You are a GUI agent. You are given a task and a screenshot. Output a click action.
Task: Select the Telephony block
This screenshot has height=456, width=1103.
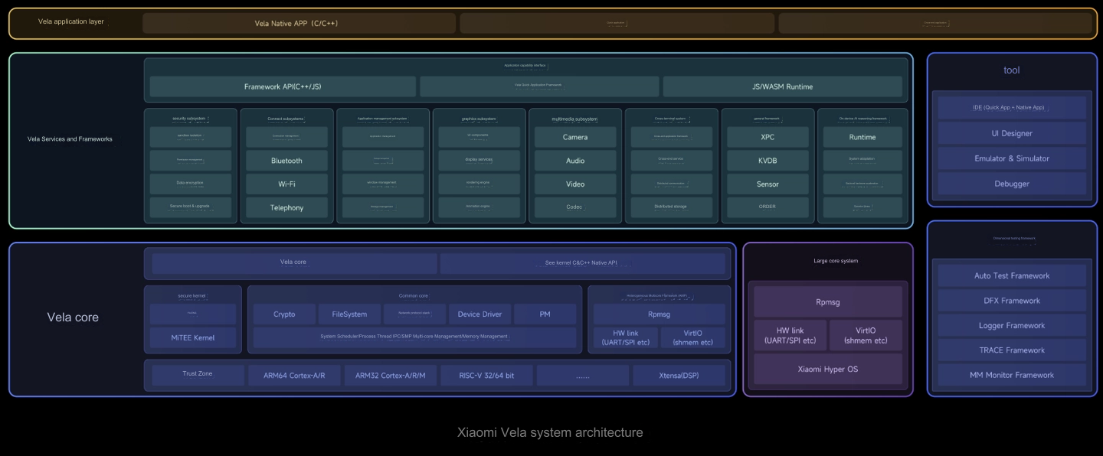pyautogui.click(x=286, y=207)
